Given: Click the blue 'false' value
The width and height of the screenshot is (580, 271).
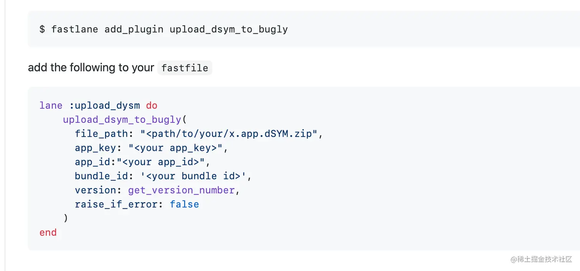Looking at the screenshot, I should coord(185,204).
